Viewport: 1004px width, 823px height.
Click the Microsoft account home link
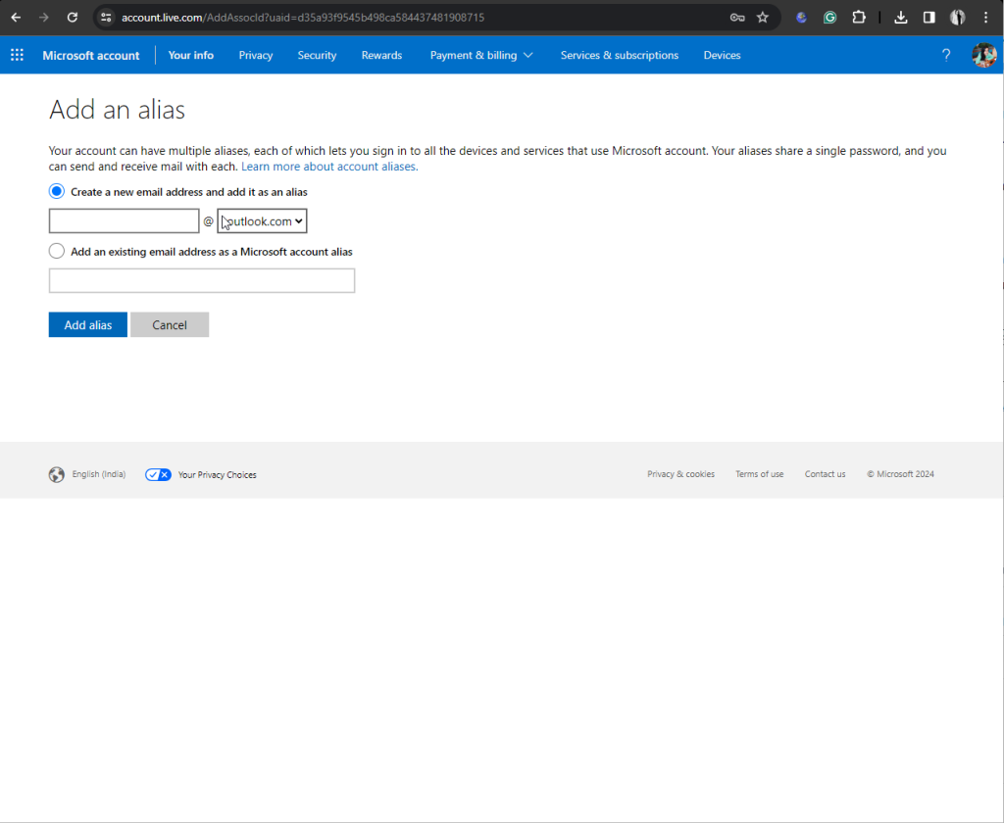point(91,55)
